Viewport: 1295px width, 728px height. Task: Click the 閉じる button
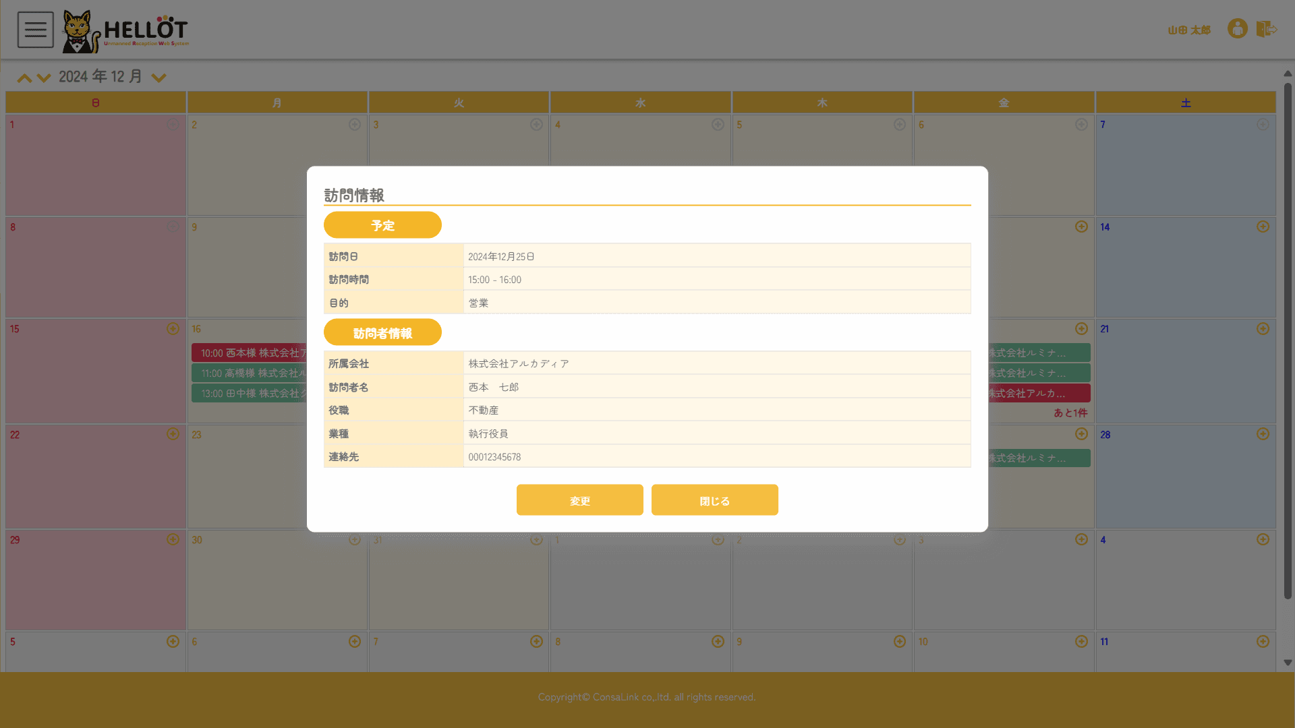[x=714, y=500]
